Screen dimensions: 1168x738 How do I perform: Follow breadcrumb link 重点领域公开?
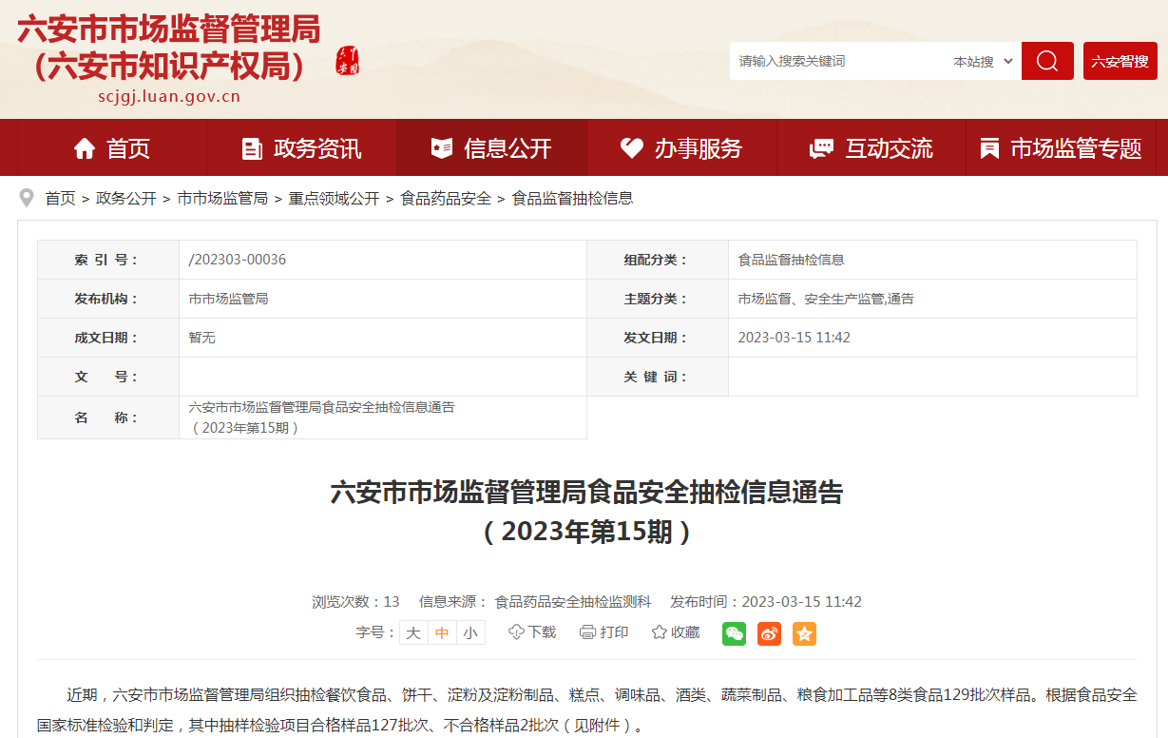(334, 199)
